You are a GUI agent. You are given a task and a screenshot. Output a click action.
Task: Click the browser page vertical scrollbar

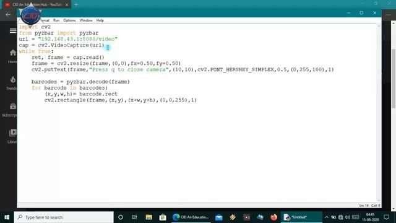click(x=394, y=79)
